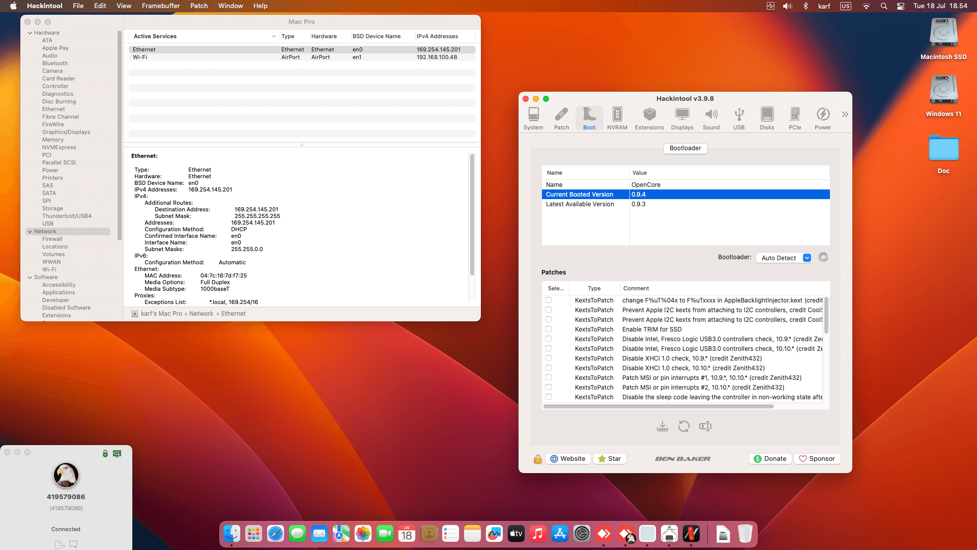Click the Donate button

(770, 458)
